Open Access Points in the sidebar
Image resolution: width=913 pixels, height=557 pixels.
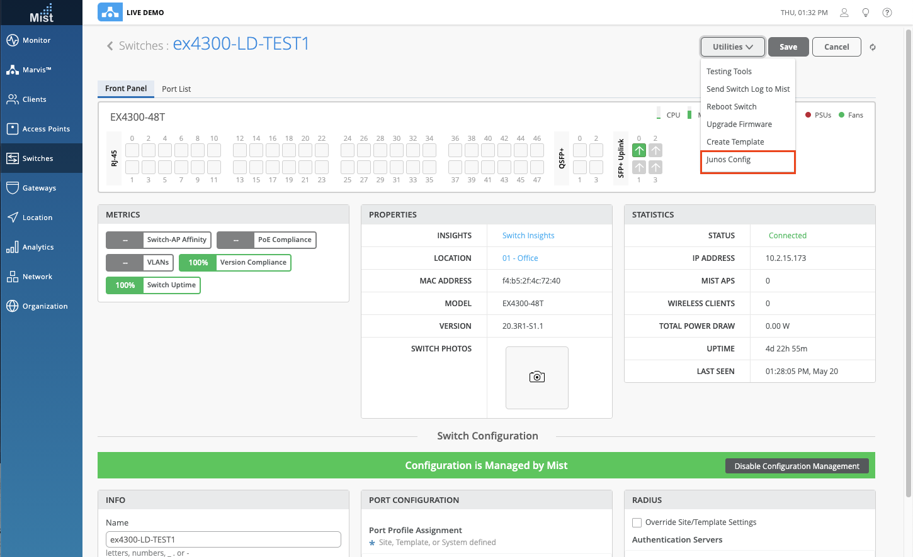41,129
